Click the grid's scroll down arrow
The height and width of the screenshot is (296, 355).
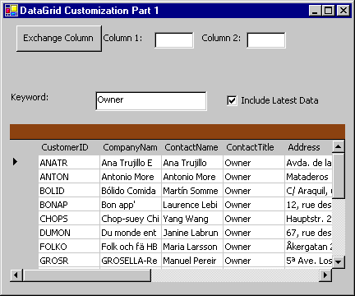(x=338, y=262)
